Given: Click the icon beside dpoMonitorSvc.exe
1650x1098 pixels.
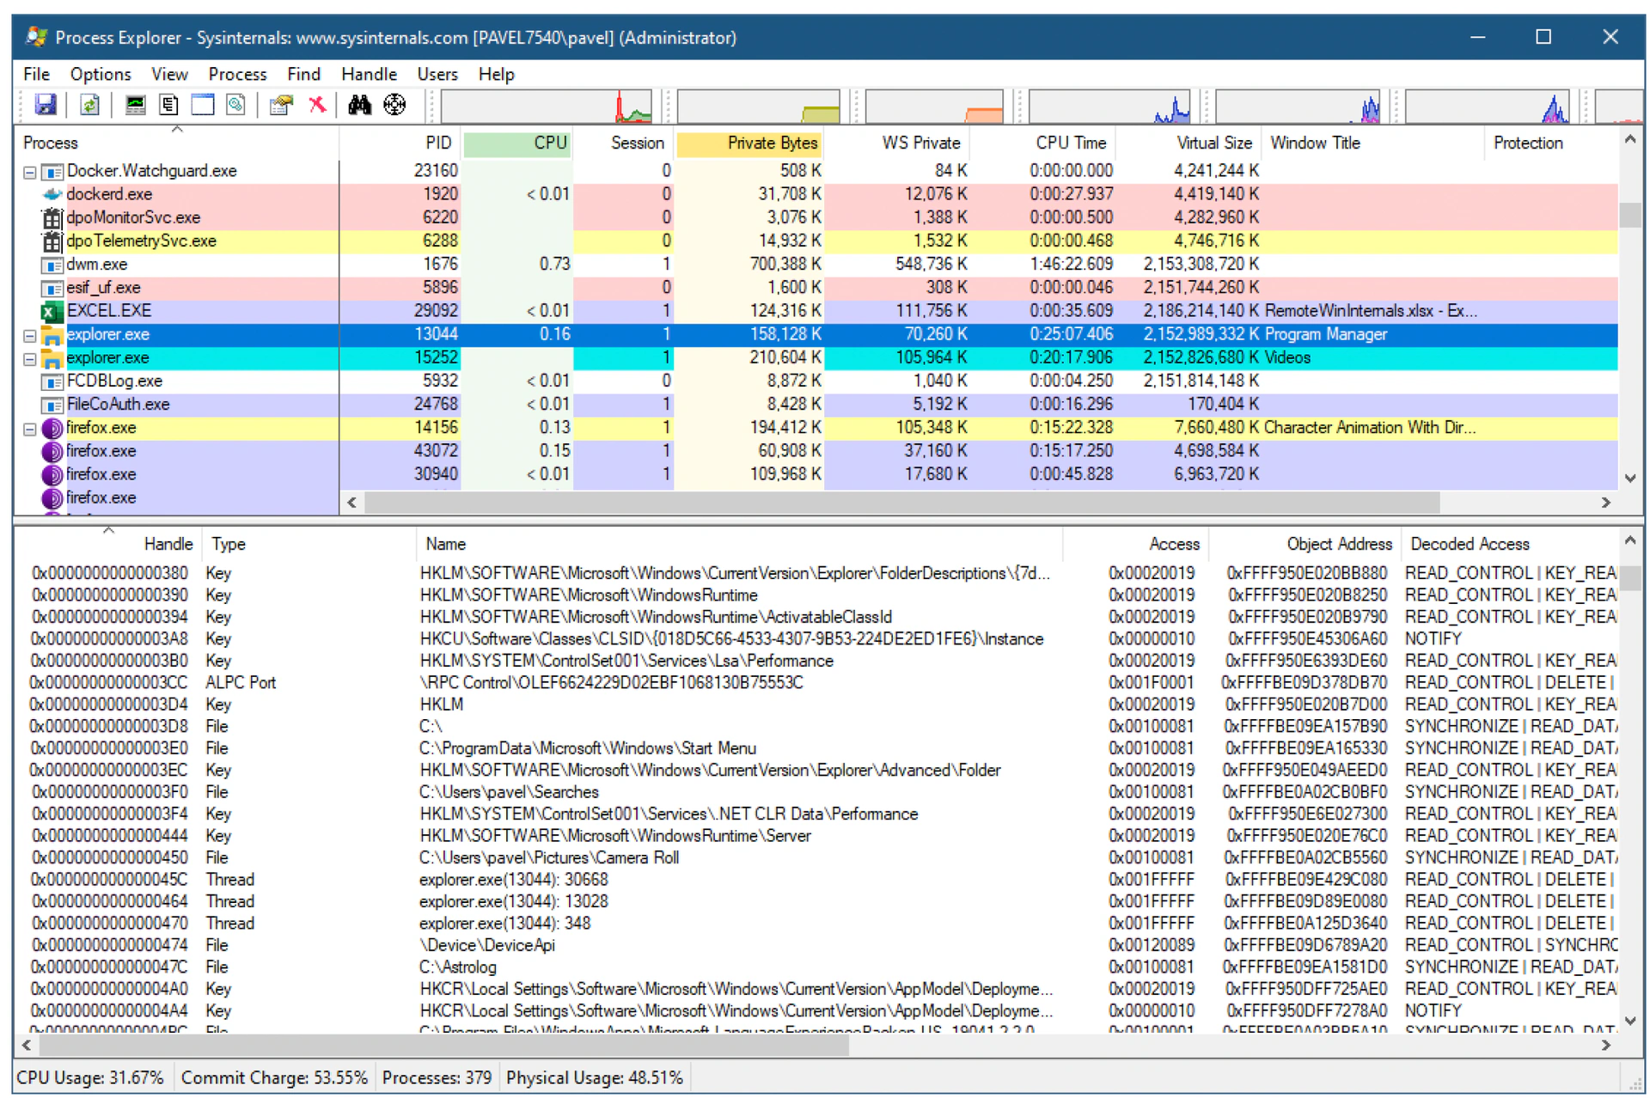Looking at the screenshot, I should coord(52,217).
